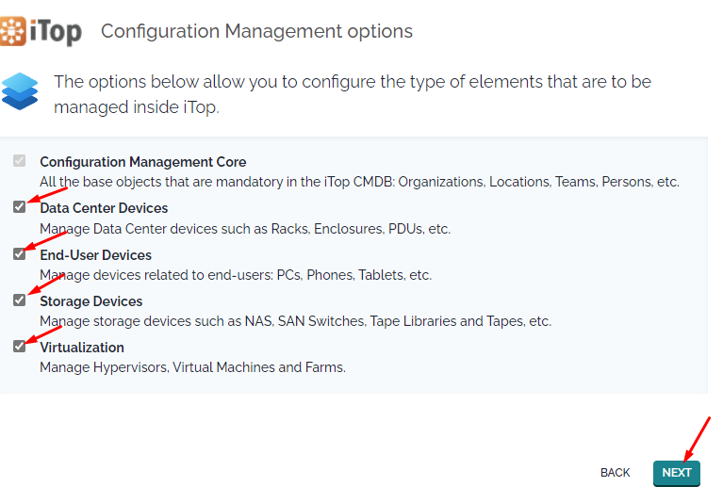Uncheck the Data Center Devices checkbox

(20, 207)
